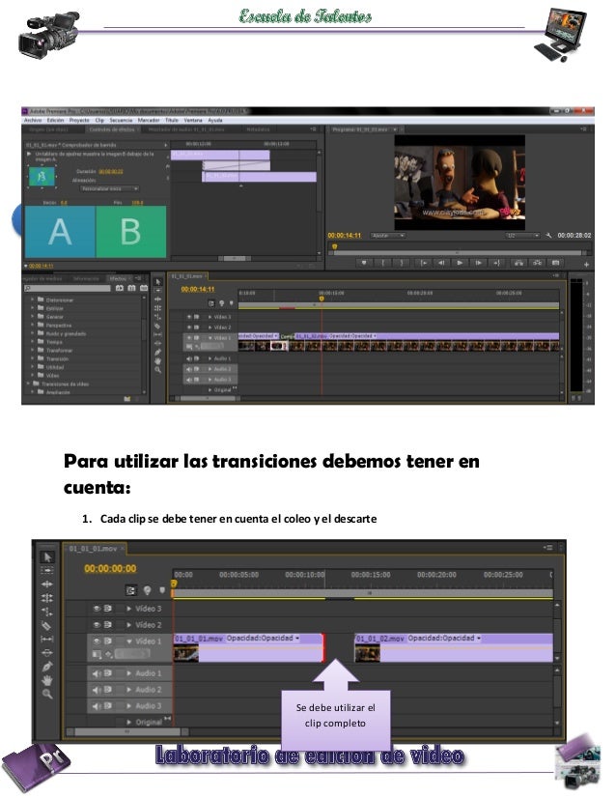Select the Zoom tool beside the 00:00:00:00 timeline
The image size is (616, 798).
point(47,694)
